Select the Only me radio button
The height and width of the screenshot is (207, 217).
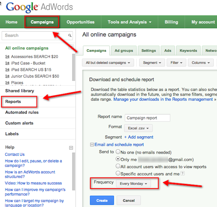(118, 159)
